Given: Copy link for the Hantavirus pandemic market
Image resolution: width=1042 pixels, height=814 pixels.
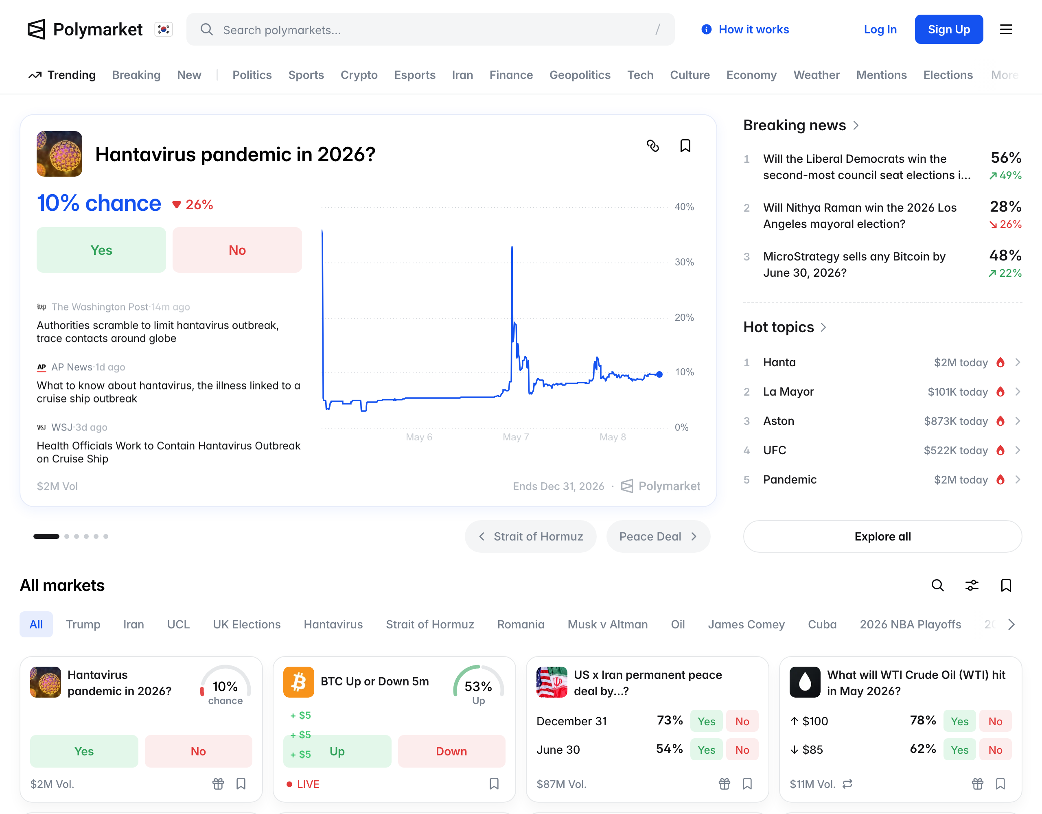Looking at the screenshot, I should (x=653, y=146).
